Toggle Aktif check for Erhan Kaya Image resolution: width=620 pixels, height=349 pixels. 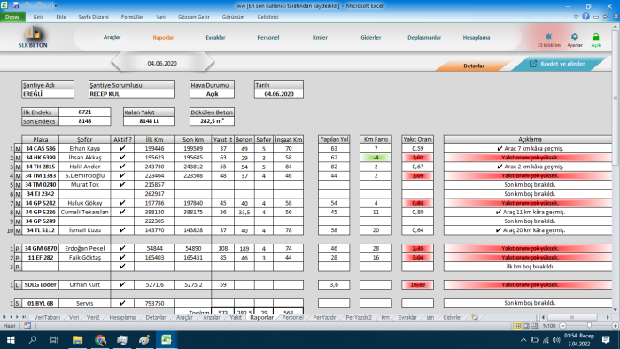pos(122,148)
